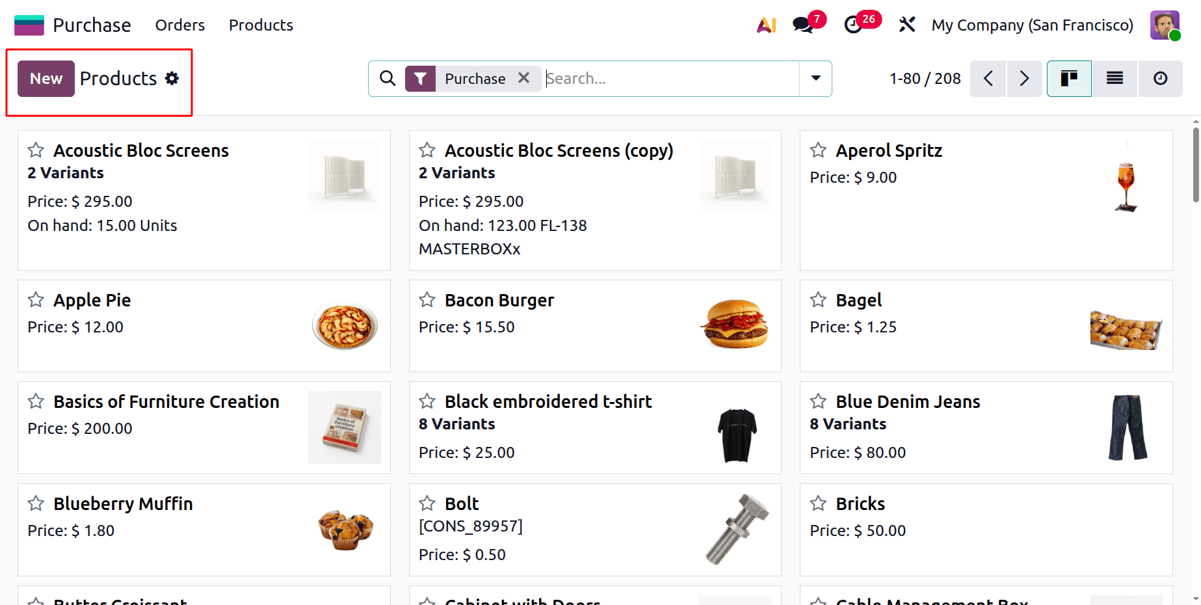Open the Orders menu
This screenshot has width=1201, height=605.
(x=179, y=25)
